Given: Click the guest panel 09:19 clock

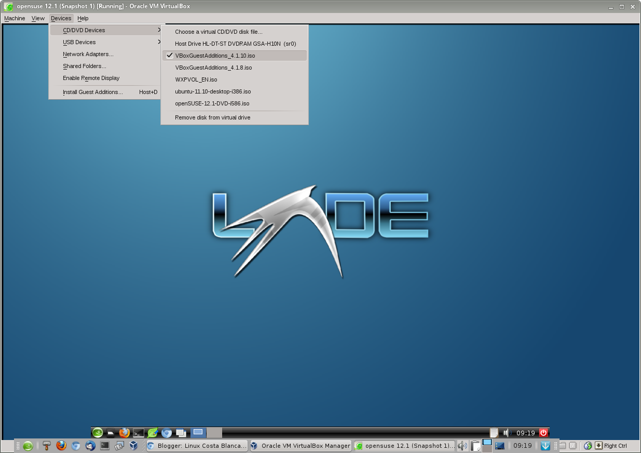Looking at the screenshot, I should point(525,433).
